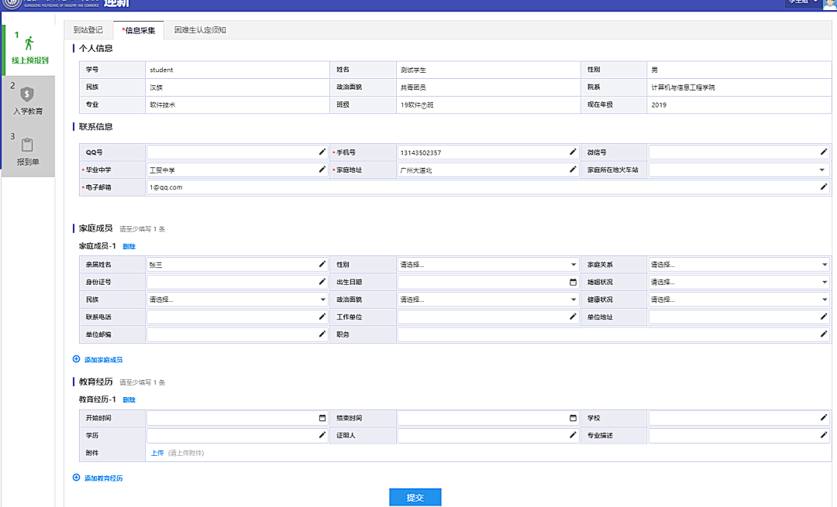Open family member 政治面貌 dropdown
837x507 pixels.
coord(488,300)
